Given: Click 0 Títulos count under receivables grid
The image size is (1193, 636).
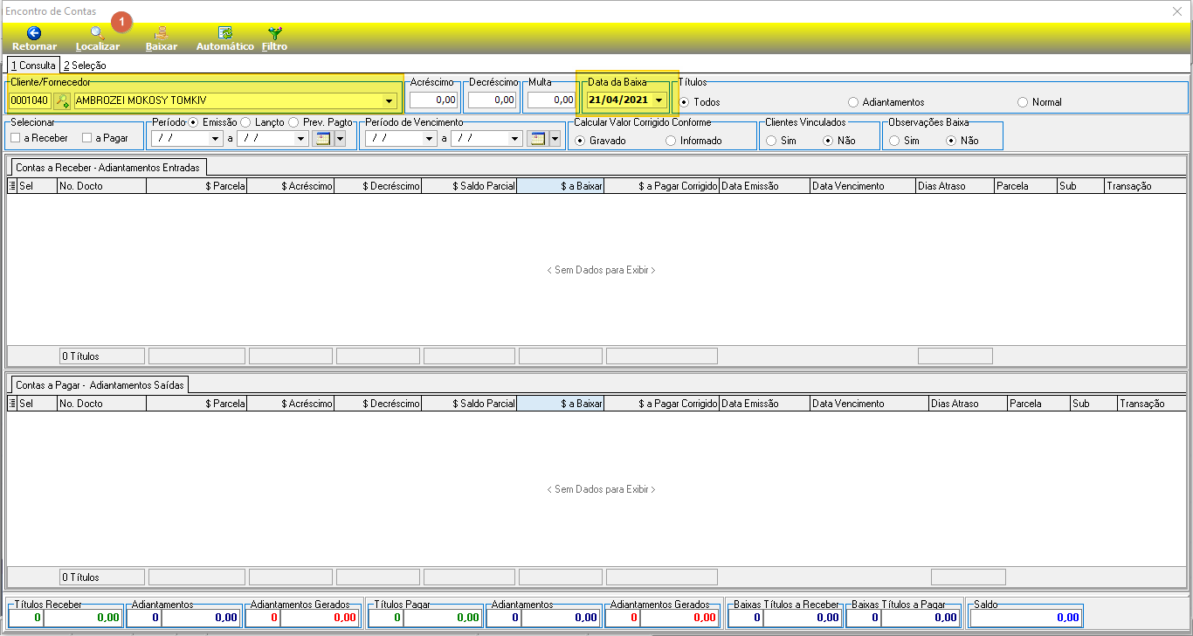Looking at the screenshot, I should (x=102, y=356).
